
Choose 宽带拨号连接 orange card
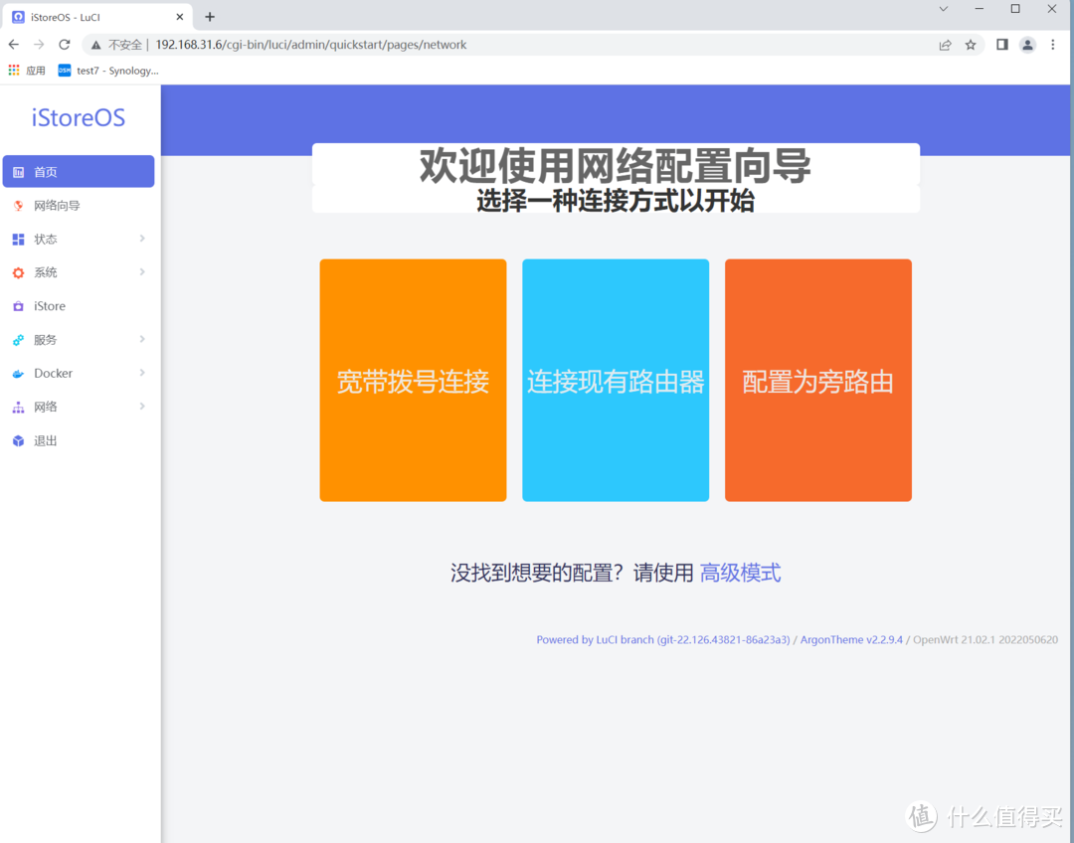[x=413, y=381]
